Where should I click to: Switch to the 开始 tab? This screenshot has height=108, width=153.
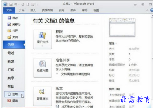pos(22,10)
